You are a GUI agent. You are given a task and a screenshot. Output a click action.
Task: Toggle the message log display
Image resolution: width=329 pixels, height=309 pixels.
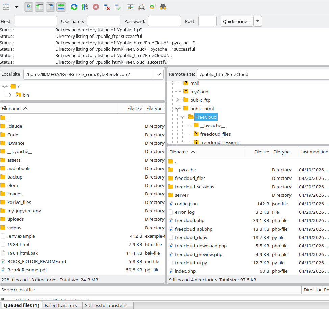tap(29, 7)
